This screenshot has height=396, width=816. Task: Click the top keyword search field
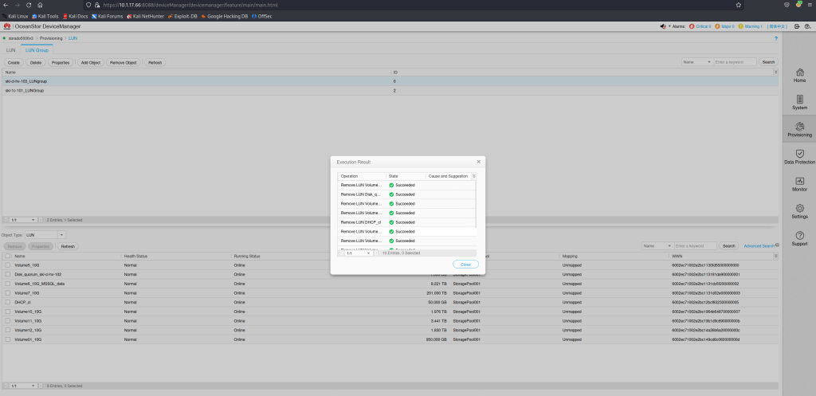(x=735, y=61)
